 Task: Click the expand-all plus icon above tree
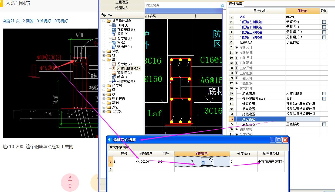[103, 15]
